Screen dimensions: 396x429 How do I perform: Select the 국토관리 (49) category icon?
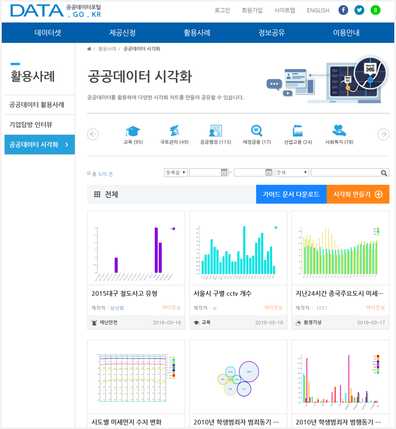175,131
